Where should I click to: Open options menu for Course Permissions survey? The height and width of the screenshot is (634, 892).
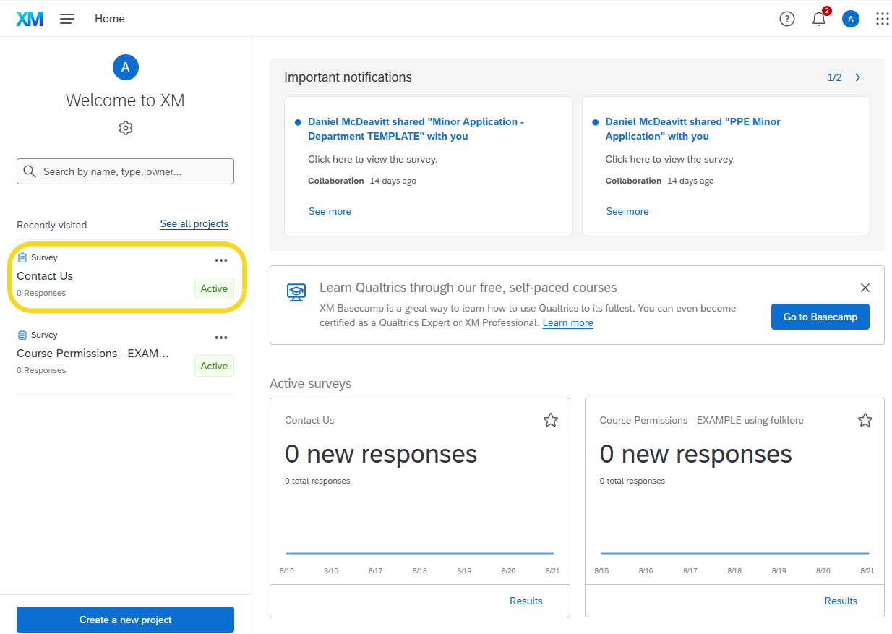tap(221, 338)
